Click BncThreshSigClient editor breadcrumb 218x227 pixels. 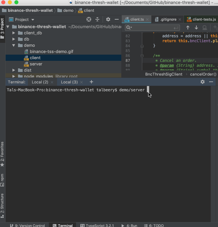tap(164, 74)
